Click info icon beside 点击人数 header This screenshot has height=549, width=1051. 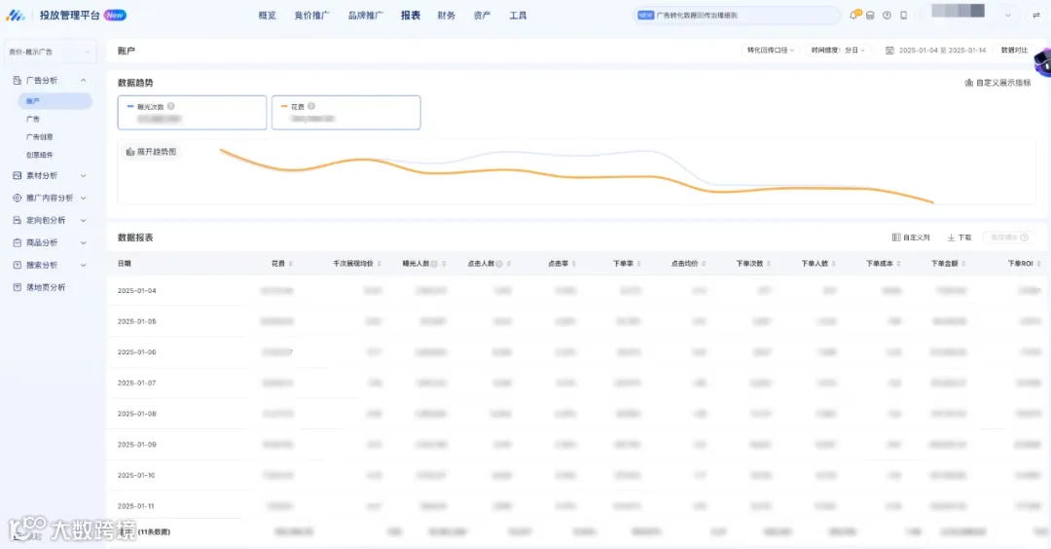point(499,264)
